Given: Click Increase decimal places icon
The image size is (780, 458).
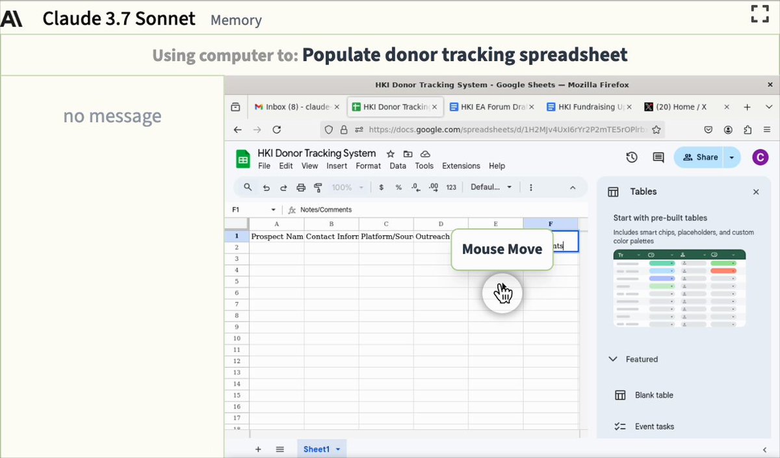Looking at the screenshot, I should click(434, 187).
